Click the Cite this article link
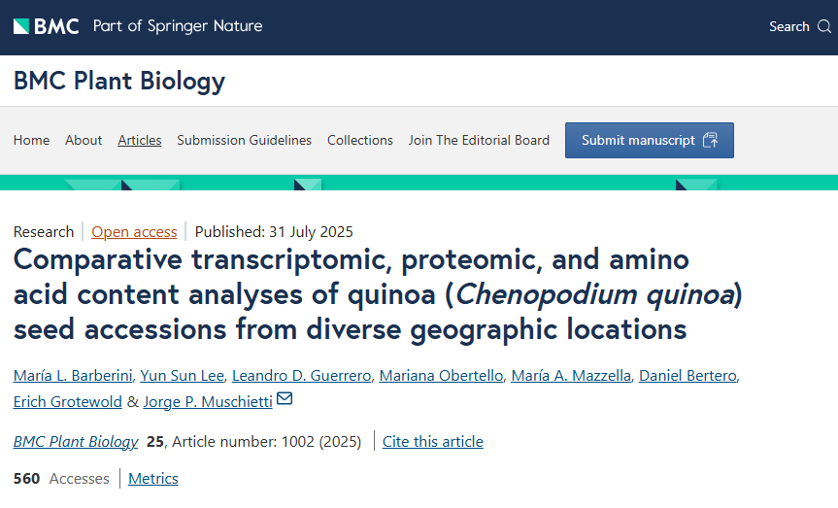 click(x=432, y=441)
